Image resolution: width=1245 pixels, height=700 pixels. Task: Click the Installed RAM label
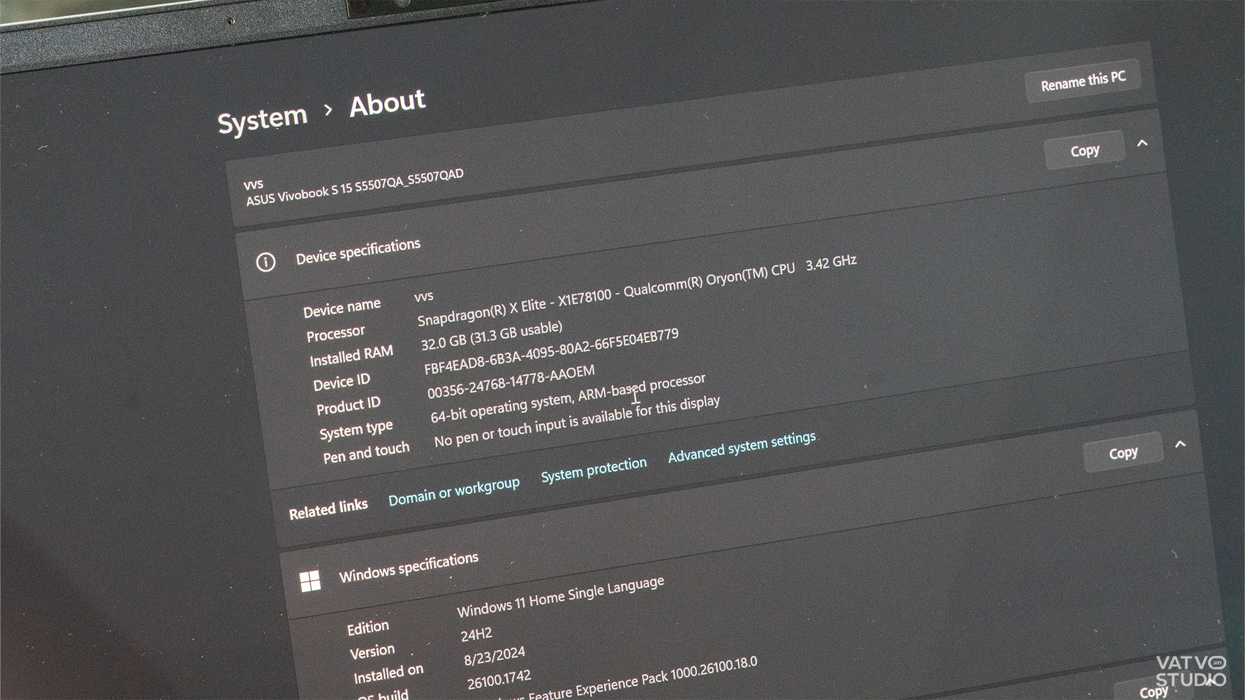(351, 356)
